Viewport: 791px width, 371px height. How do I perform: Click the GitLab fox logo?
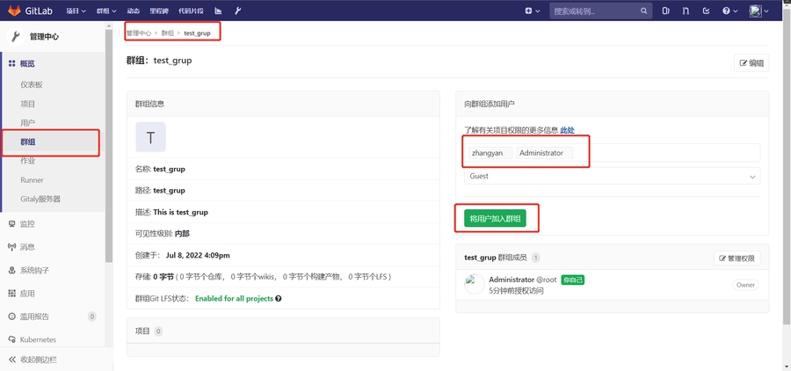[x=14, y=11]
